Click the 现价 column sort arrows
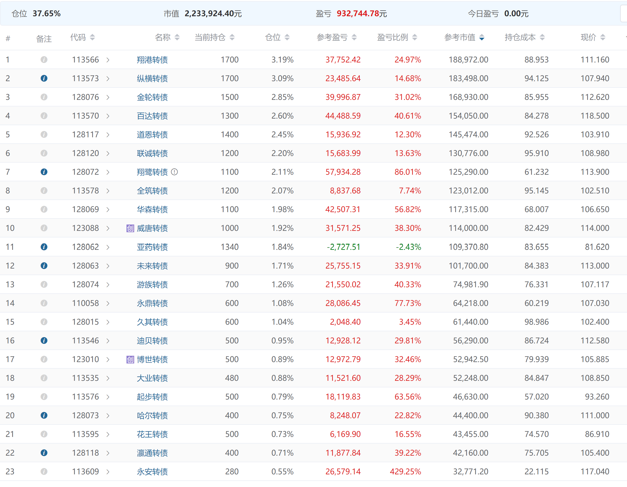 click(603, 37)
